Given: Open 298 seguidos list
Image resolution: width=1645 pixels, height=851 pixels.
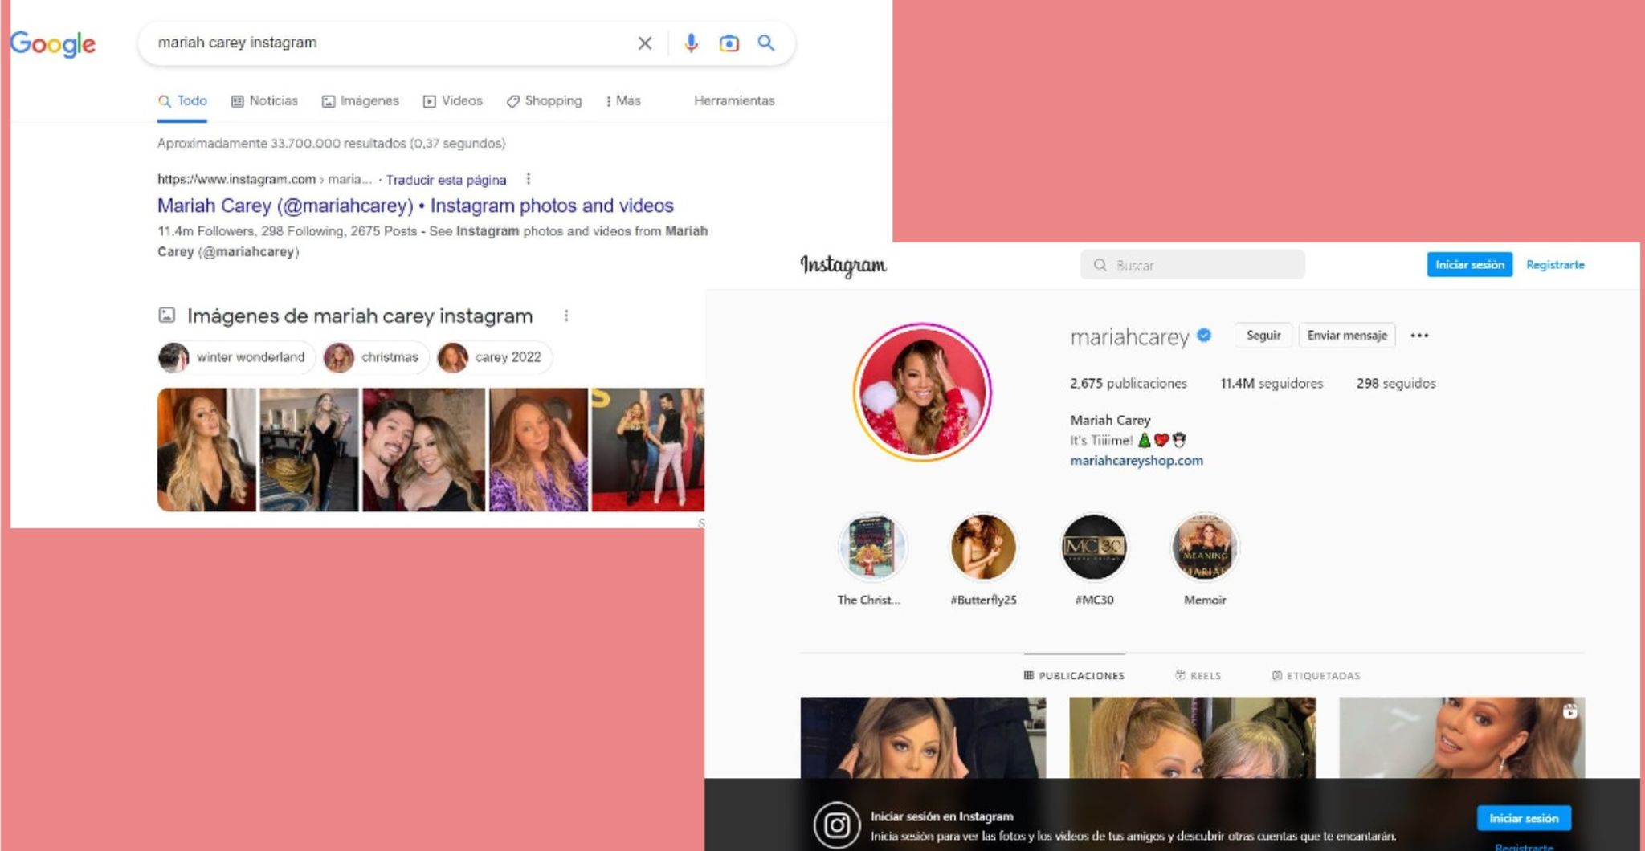Looking at the screenshot, I should (x=1396, y=384).
